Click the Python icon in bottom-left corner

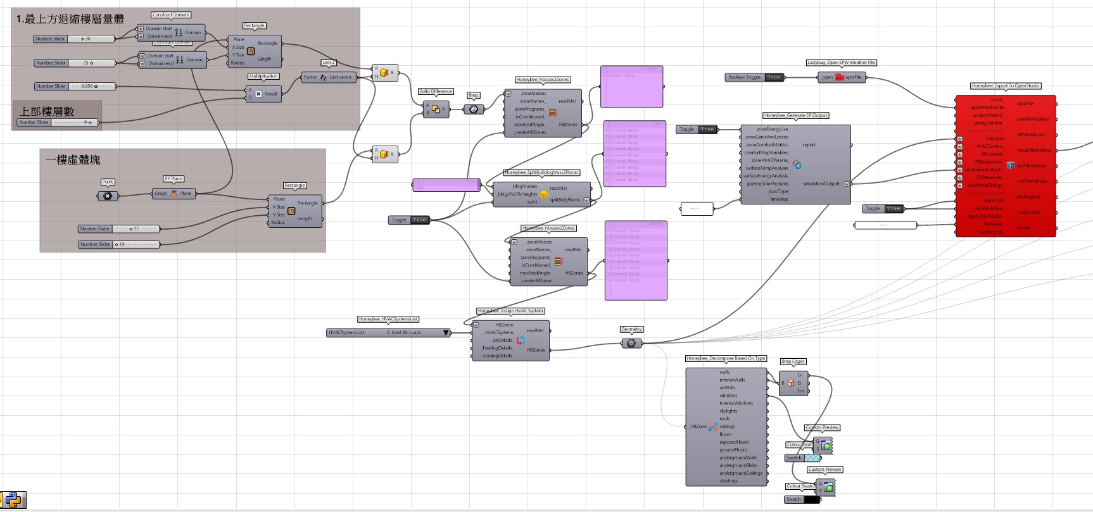pos(14,501)
